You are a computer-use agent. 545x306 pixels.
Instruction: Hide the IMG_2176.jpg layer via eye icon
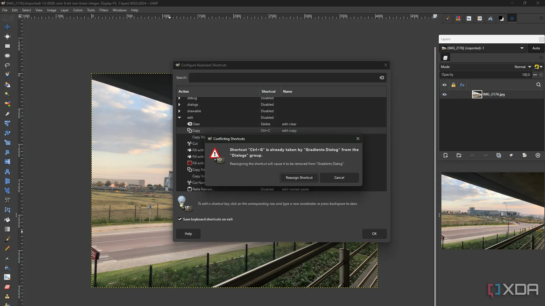pos(445,94)
